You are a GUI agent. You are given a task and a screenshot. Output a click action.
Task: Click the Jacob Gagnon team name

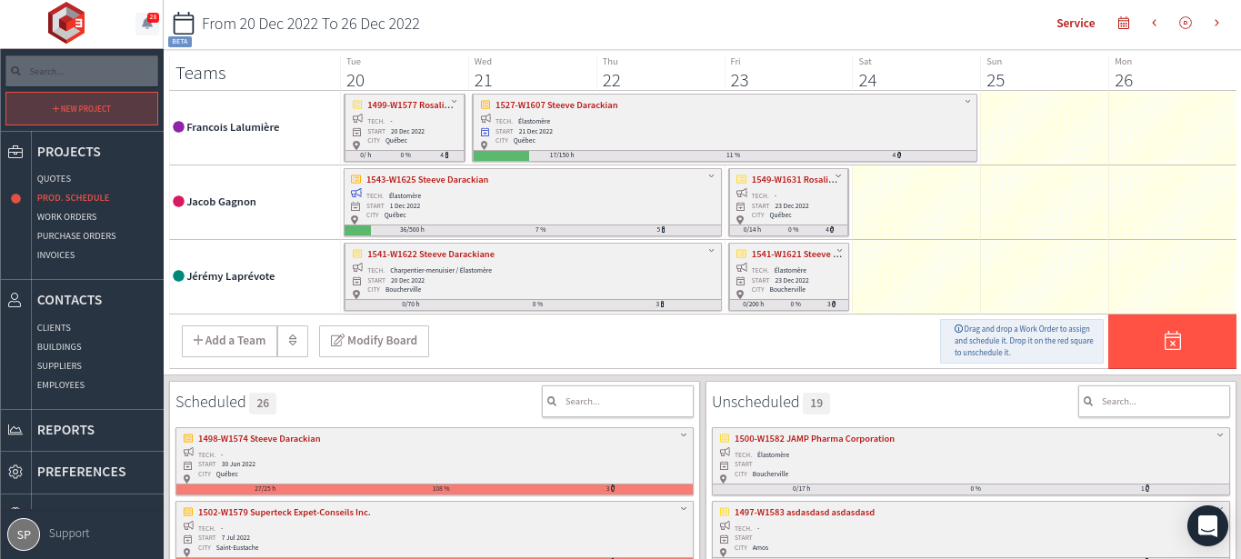tap(221, 202)
